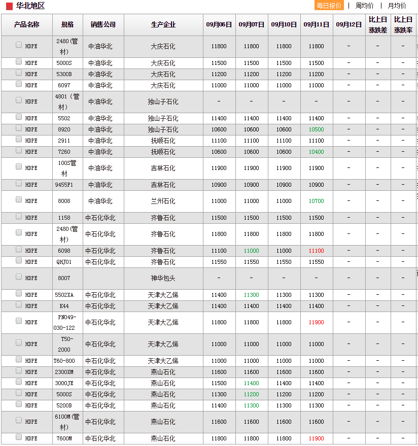The height and width of the screenshot is (446, 418).
Task: Tick the HDPE 8920 独山子石化 checkbox
Action: click(19, 128)
